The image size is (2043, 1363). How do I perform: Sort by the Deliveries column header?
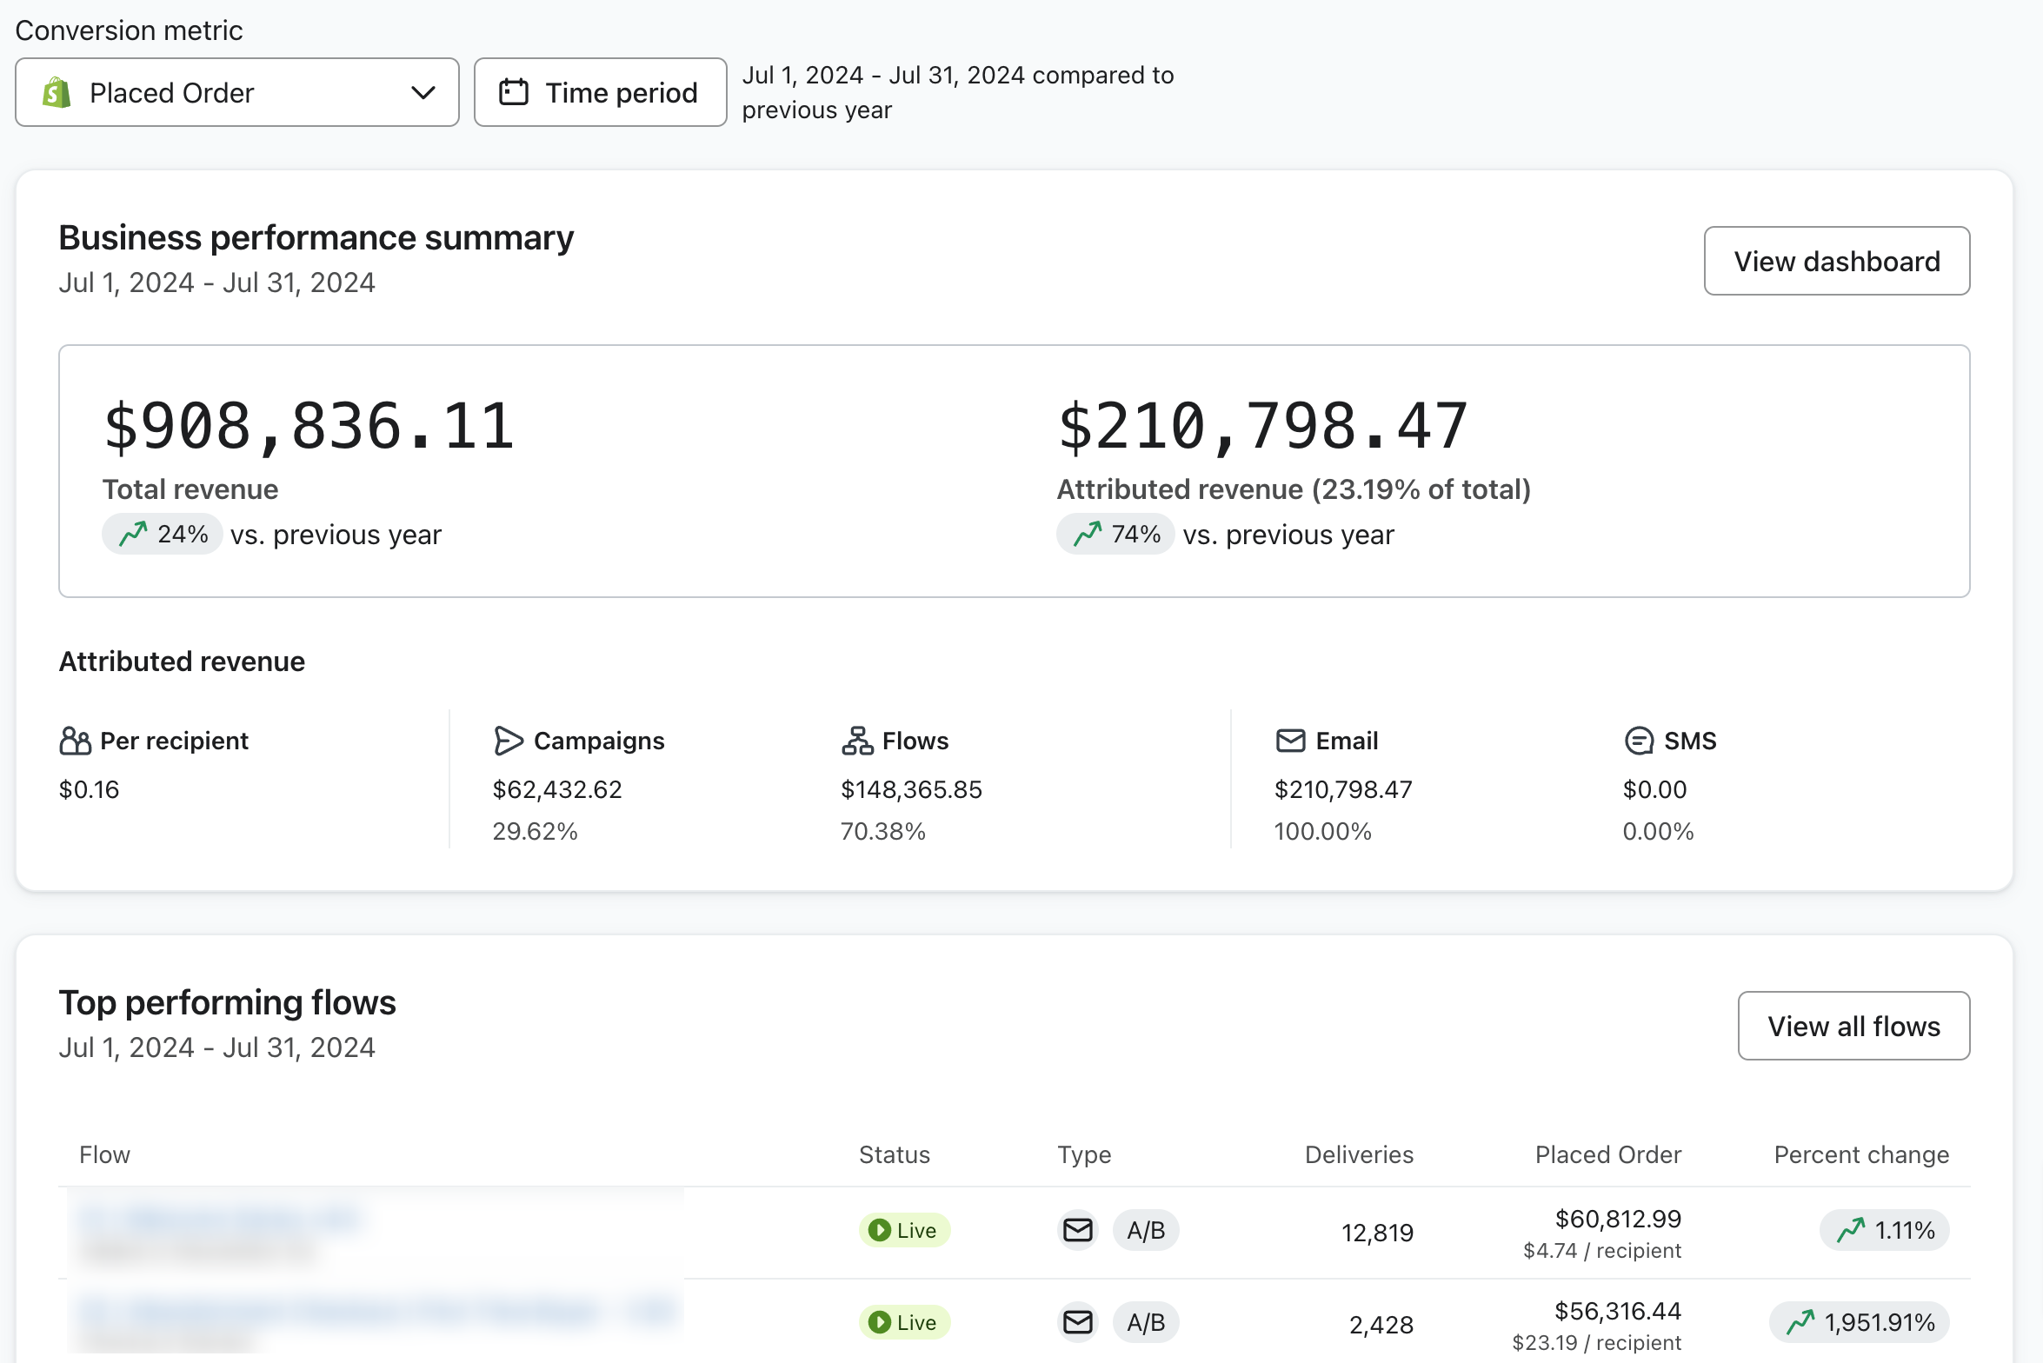1358,1154
